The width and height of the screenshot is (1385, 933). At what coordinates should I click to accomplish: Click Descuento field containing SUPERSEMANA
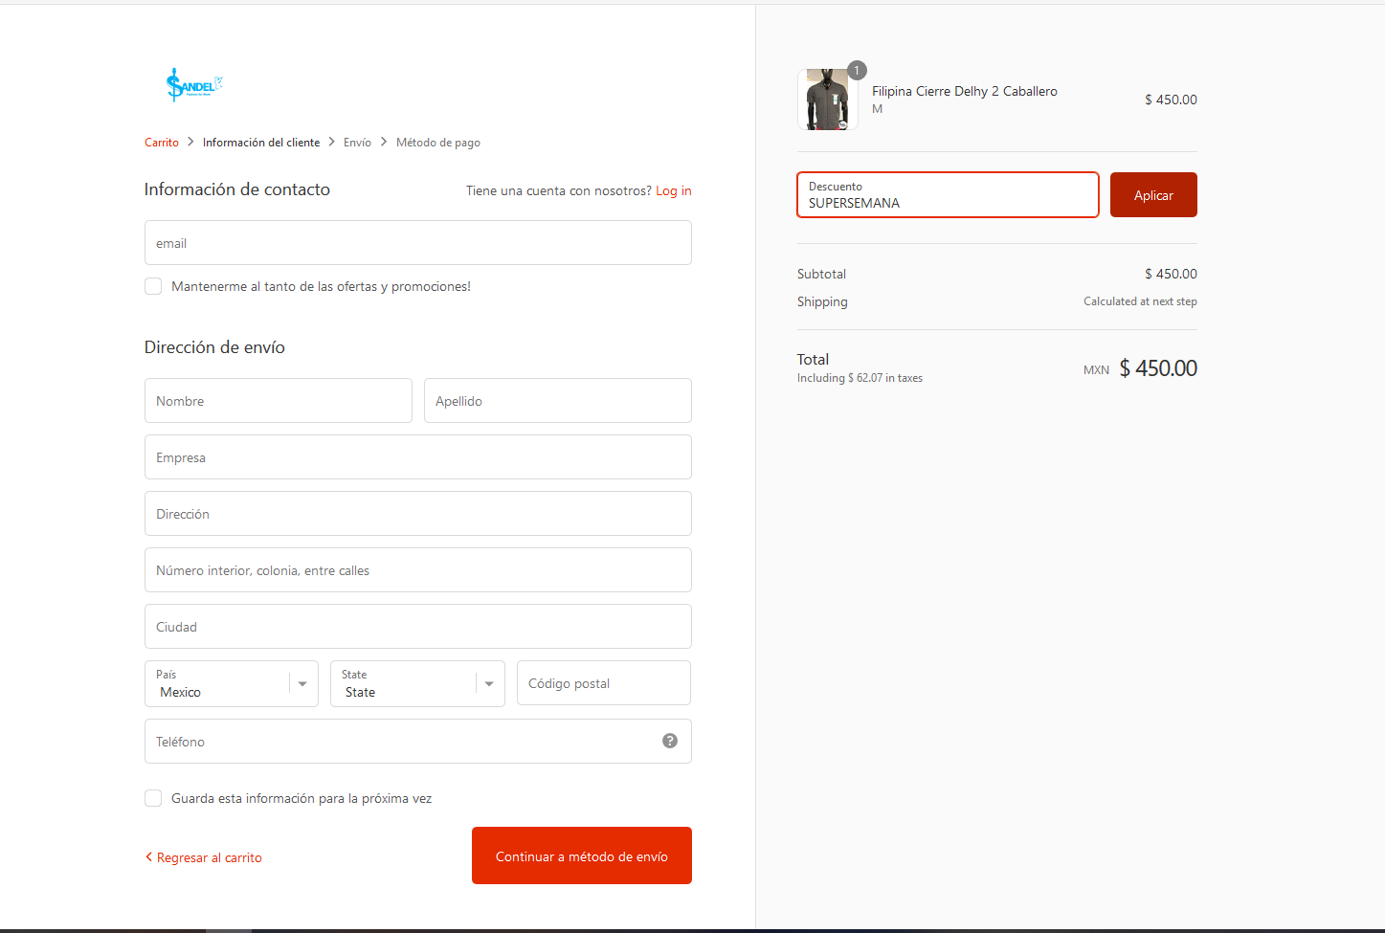948,194
